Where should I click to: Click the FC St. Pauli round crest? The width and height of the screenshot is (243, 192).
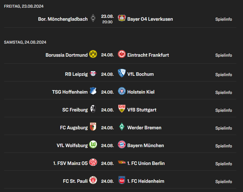pos(93,180)
